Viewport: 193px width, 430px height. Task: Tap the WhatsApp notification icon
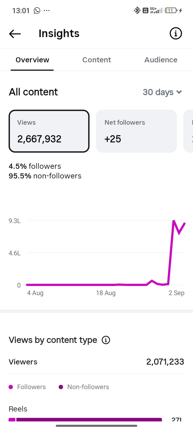coord(37,10)
